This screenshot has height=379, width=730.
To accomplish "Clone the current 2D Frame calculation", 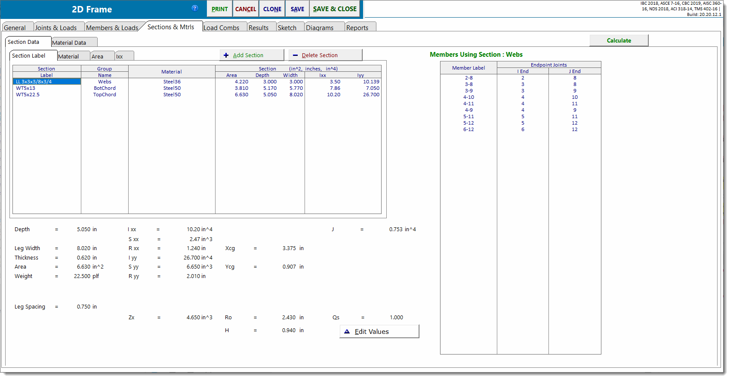I will coord(272,9).
